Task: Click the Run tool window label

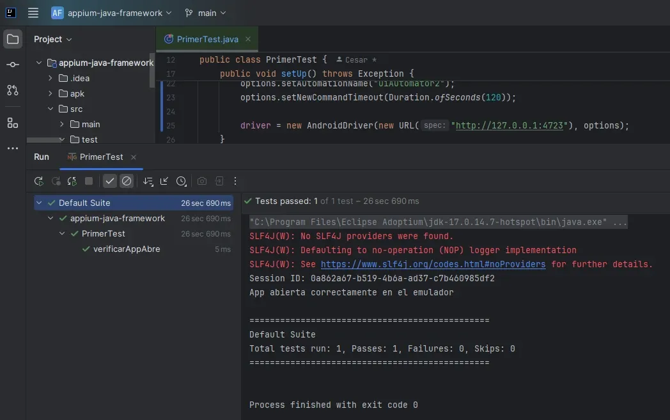Action: coord(42,157)
